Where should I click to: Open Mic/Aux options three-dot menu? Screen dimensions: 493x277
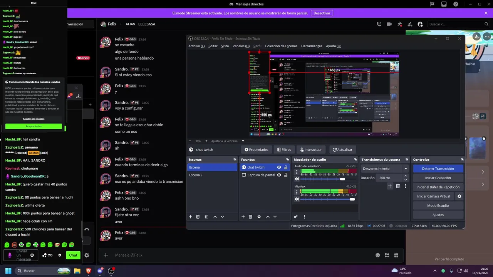[297, 192]
